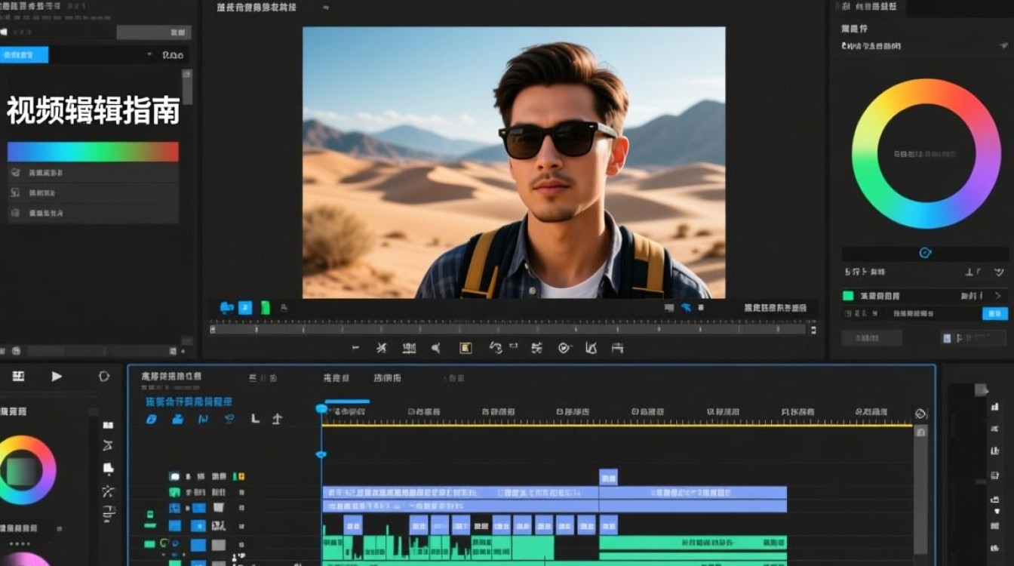
Task: Click the speaker icon in the preview toolbar
Action: pyautogui.click(x=435, y=348)
